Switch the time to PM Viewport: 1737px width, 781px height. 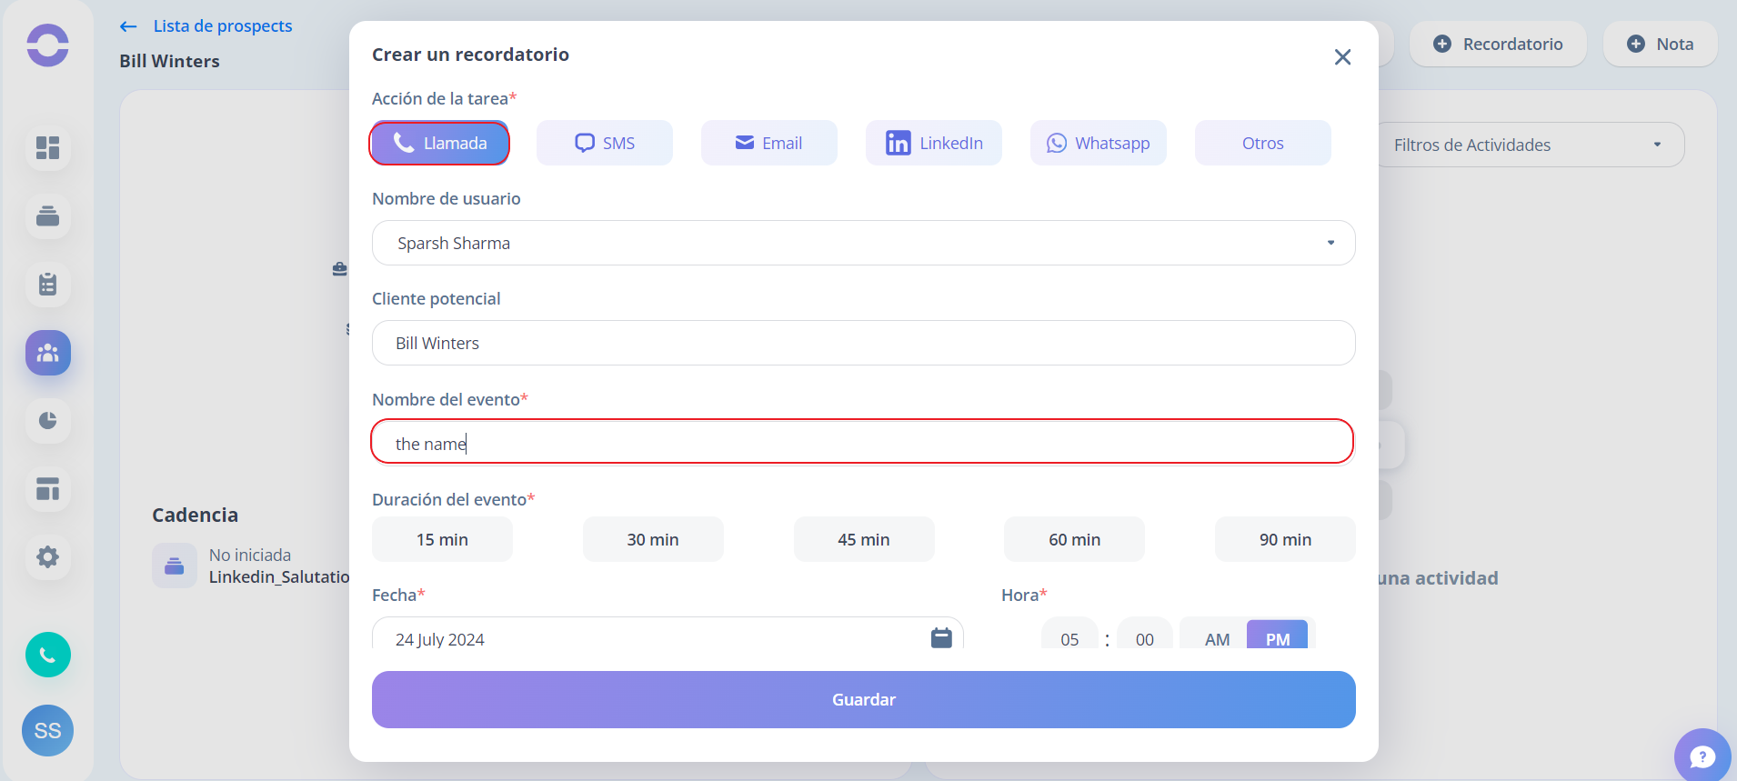pos(1278,635)
